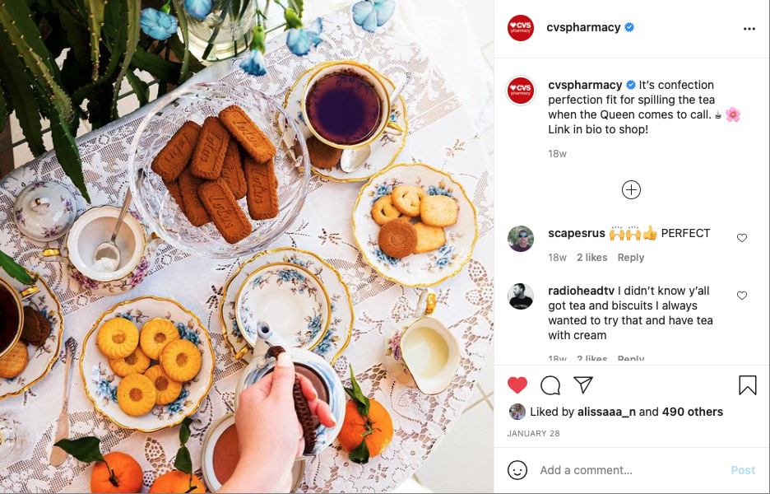770x494 pixels.
Task: View alissaaa_n profile from likes
Action: point(607,412)
